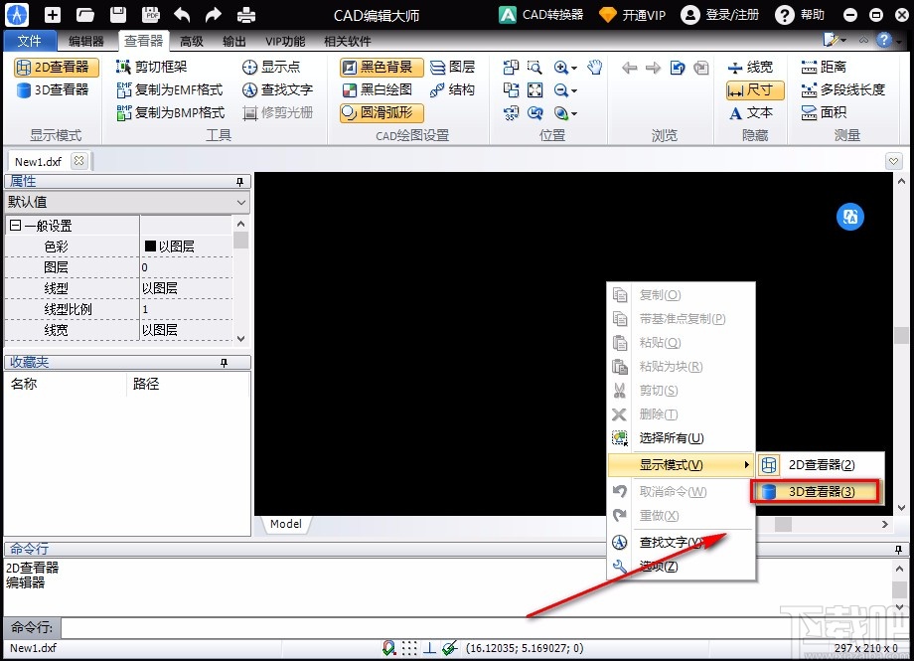This screenshot has height=661, width=914.
Task: Toggle the 尺寸 visibility option
Action: point(752,89)
